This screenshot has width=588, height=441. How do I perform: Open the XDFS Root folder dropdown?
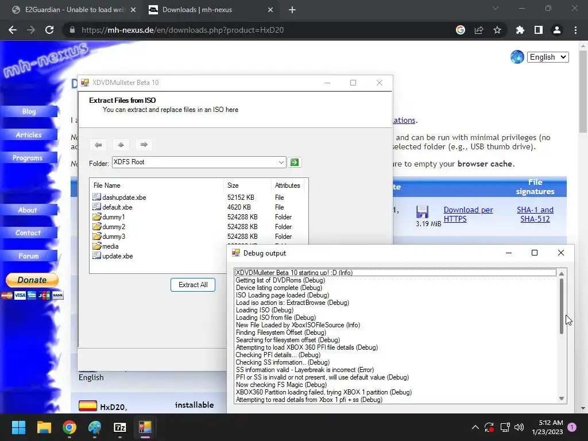(281, 163)
